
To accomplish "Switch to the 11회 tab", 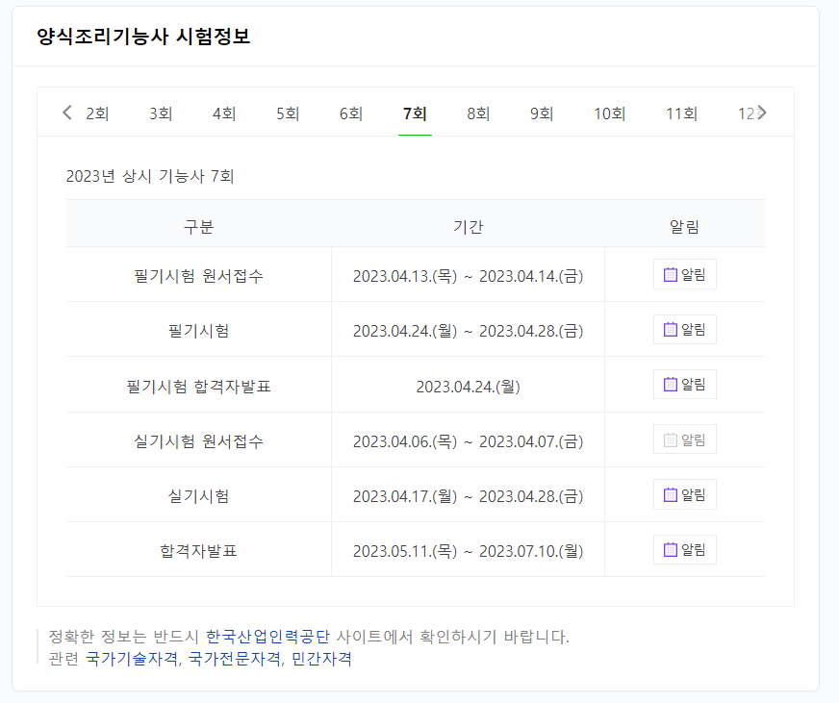I will tap(681, 113).
